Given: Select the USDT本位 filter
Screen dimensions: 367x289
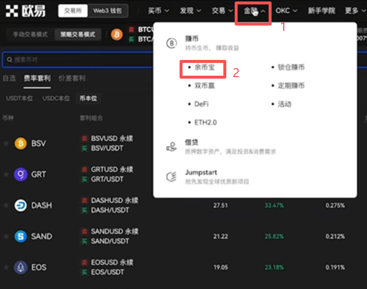Looking at the screenshot, I should (19, 98).
